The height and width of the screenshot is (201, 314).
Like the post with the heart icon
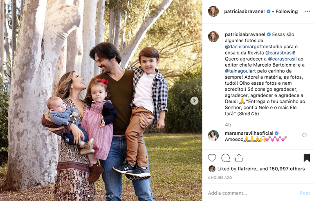pyautogui.click(x=212, y=158)
